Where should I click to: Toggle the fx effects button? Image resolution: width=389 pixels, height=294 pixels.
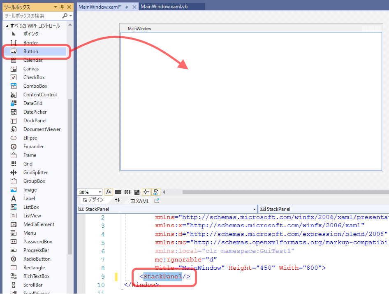[x=109, y=192]
